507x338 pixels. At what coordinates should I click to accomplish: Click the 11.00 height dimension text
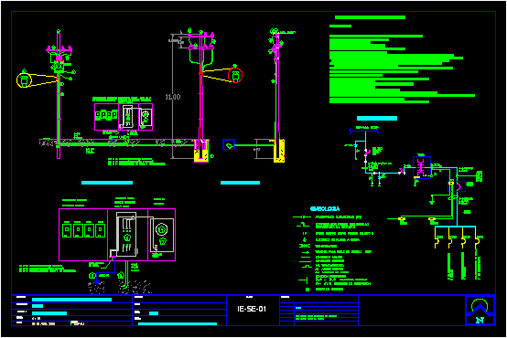point(173,97)
